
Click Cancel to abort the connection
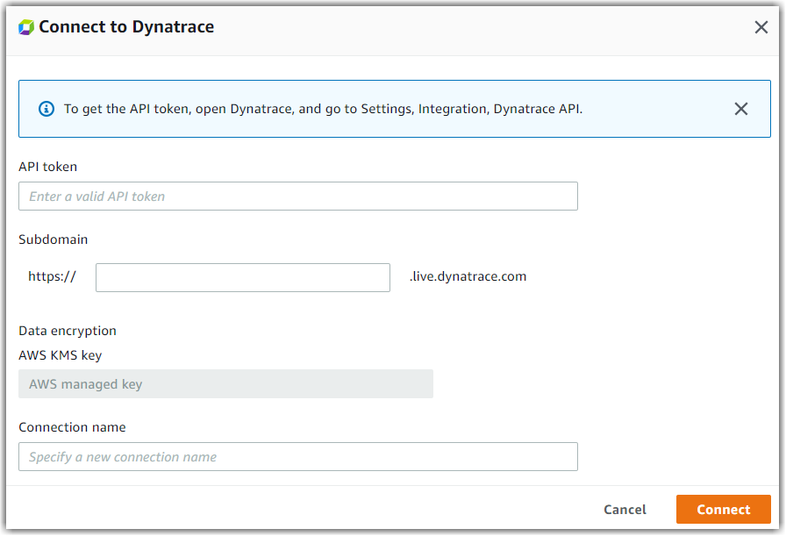[x=625, y=509]
